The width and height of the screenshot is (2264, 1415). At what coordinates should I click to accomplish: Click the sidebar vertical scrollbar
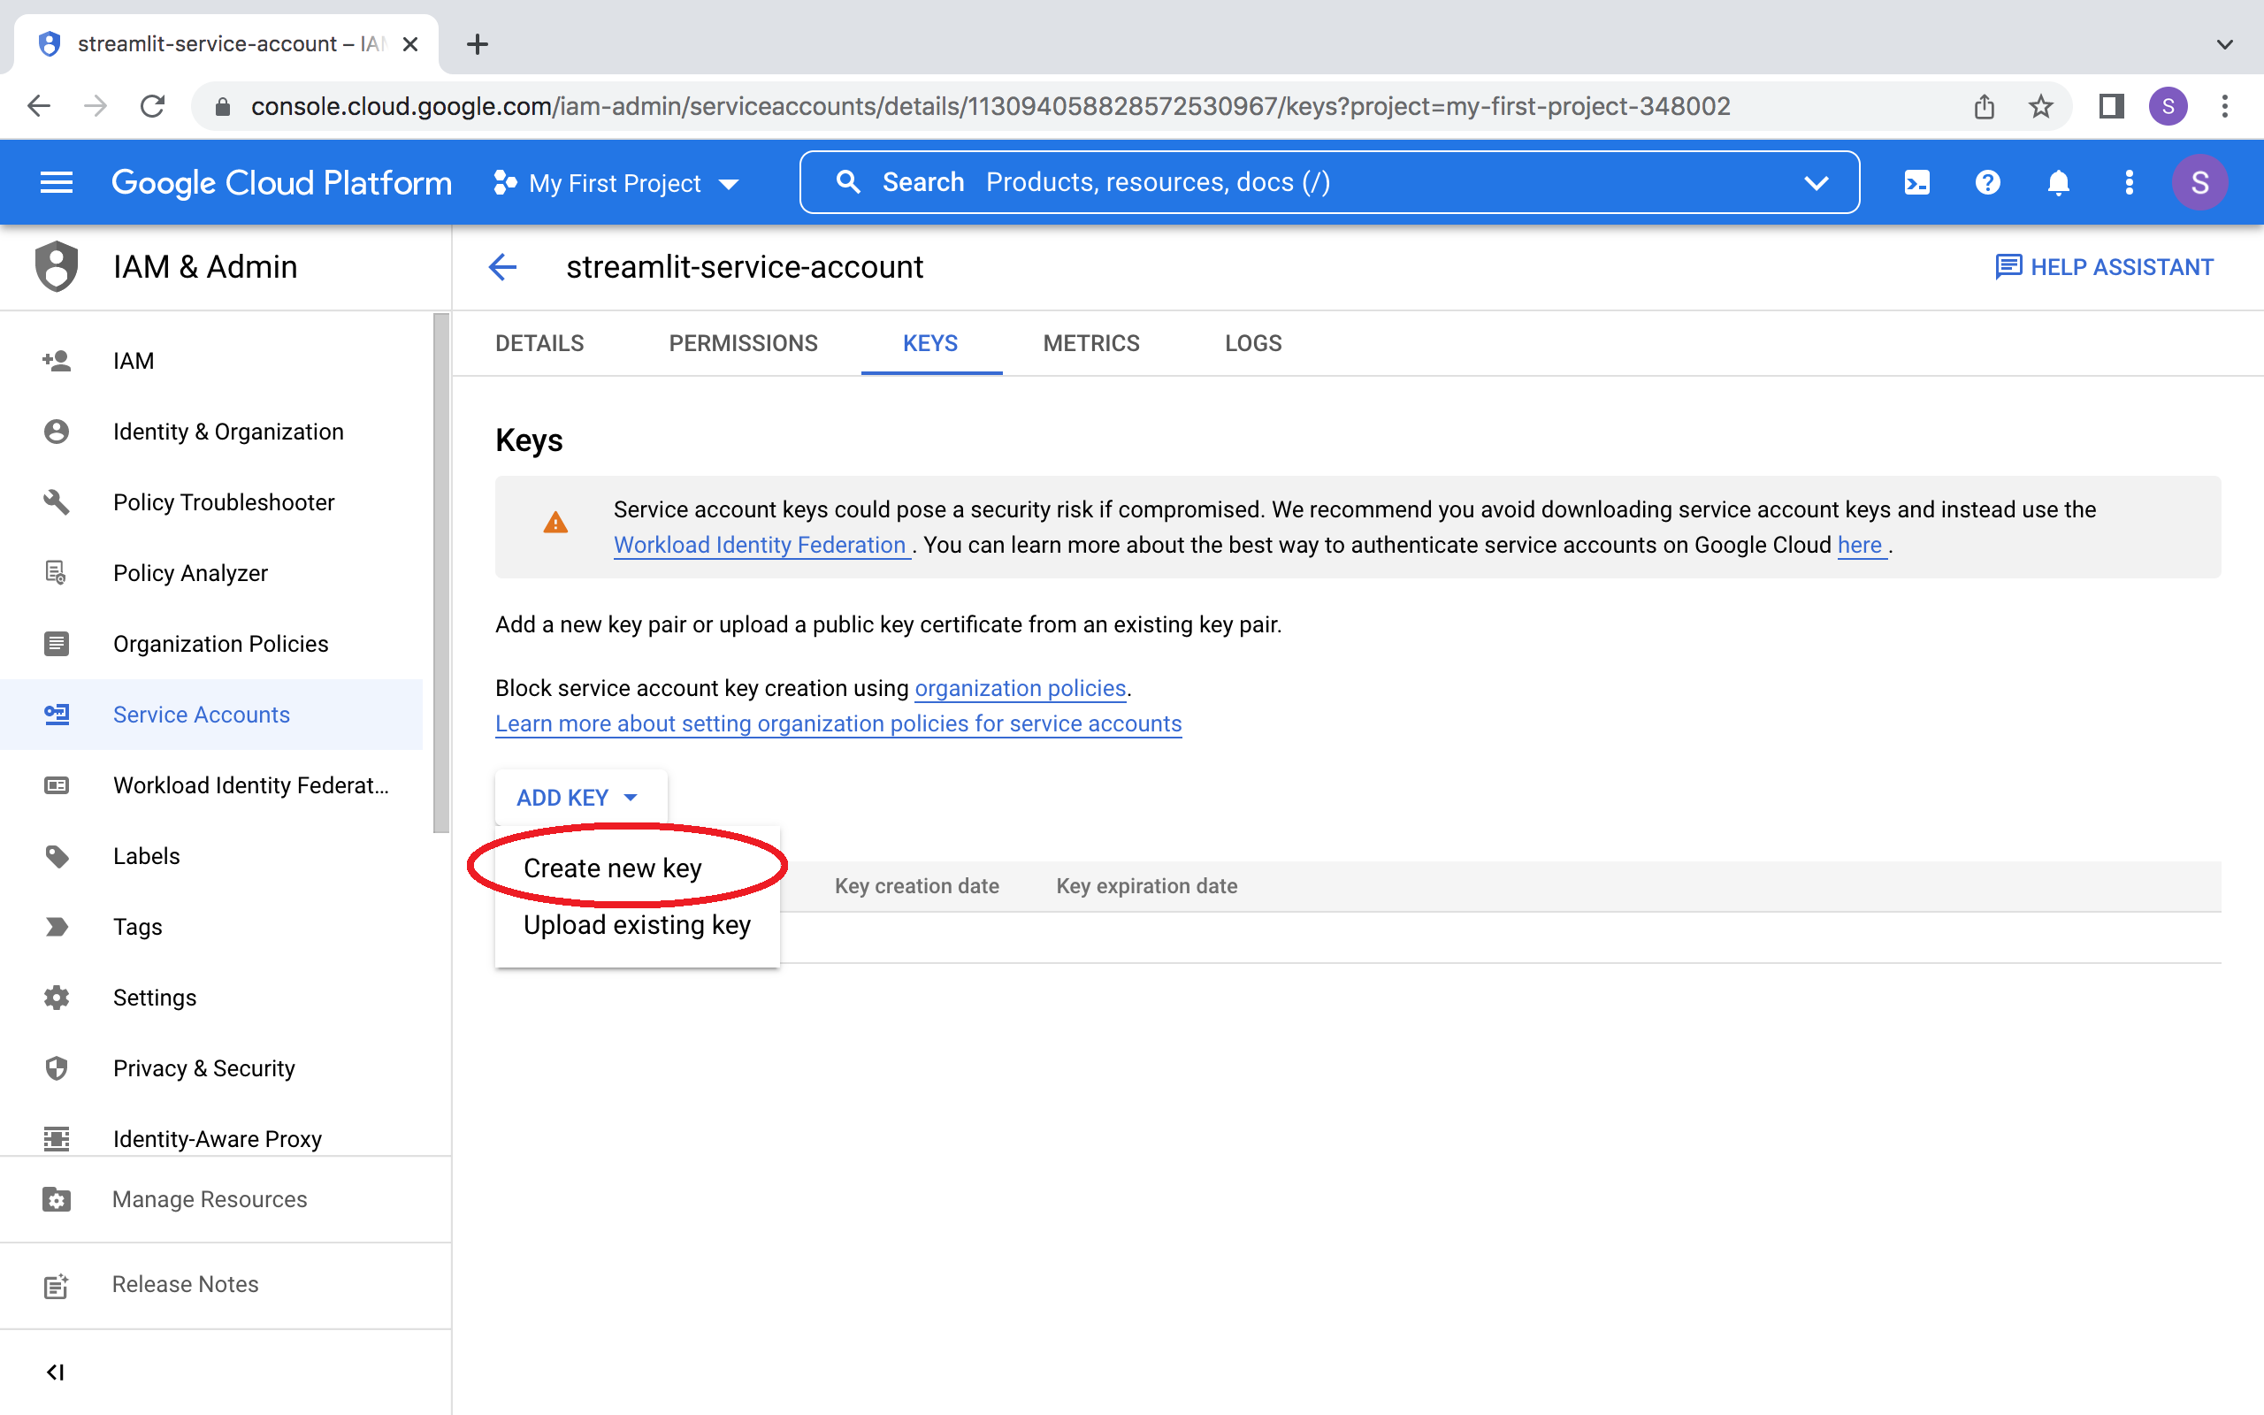(x=440, y=573)
